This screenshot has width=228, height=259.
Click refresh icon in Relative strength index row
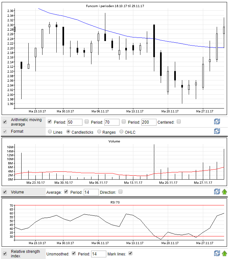pyautogui.click(x=217, y=253)
